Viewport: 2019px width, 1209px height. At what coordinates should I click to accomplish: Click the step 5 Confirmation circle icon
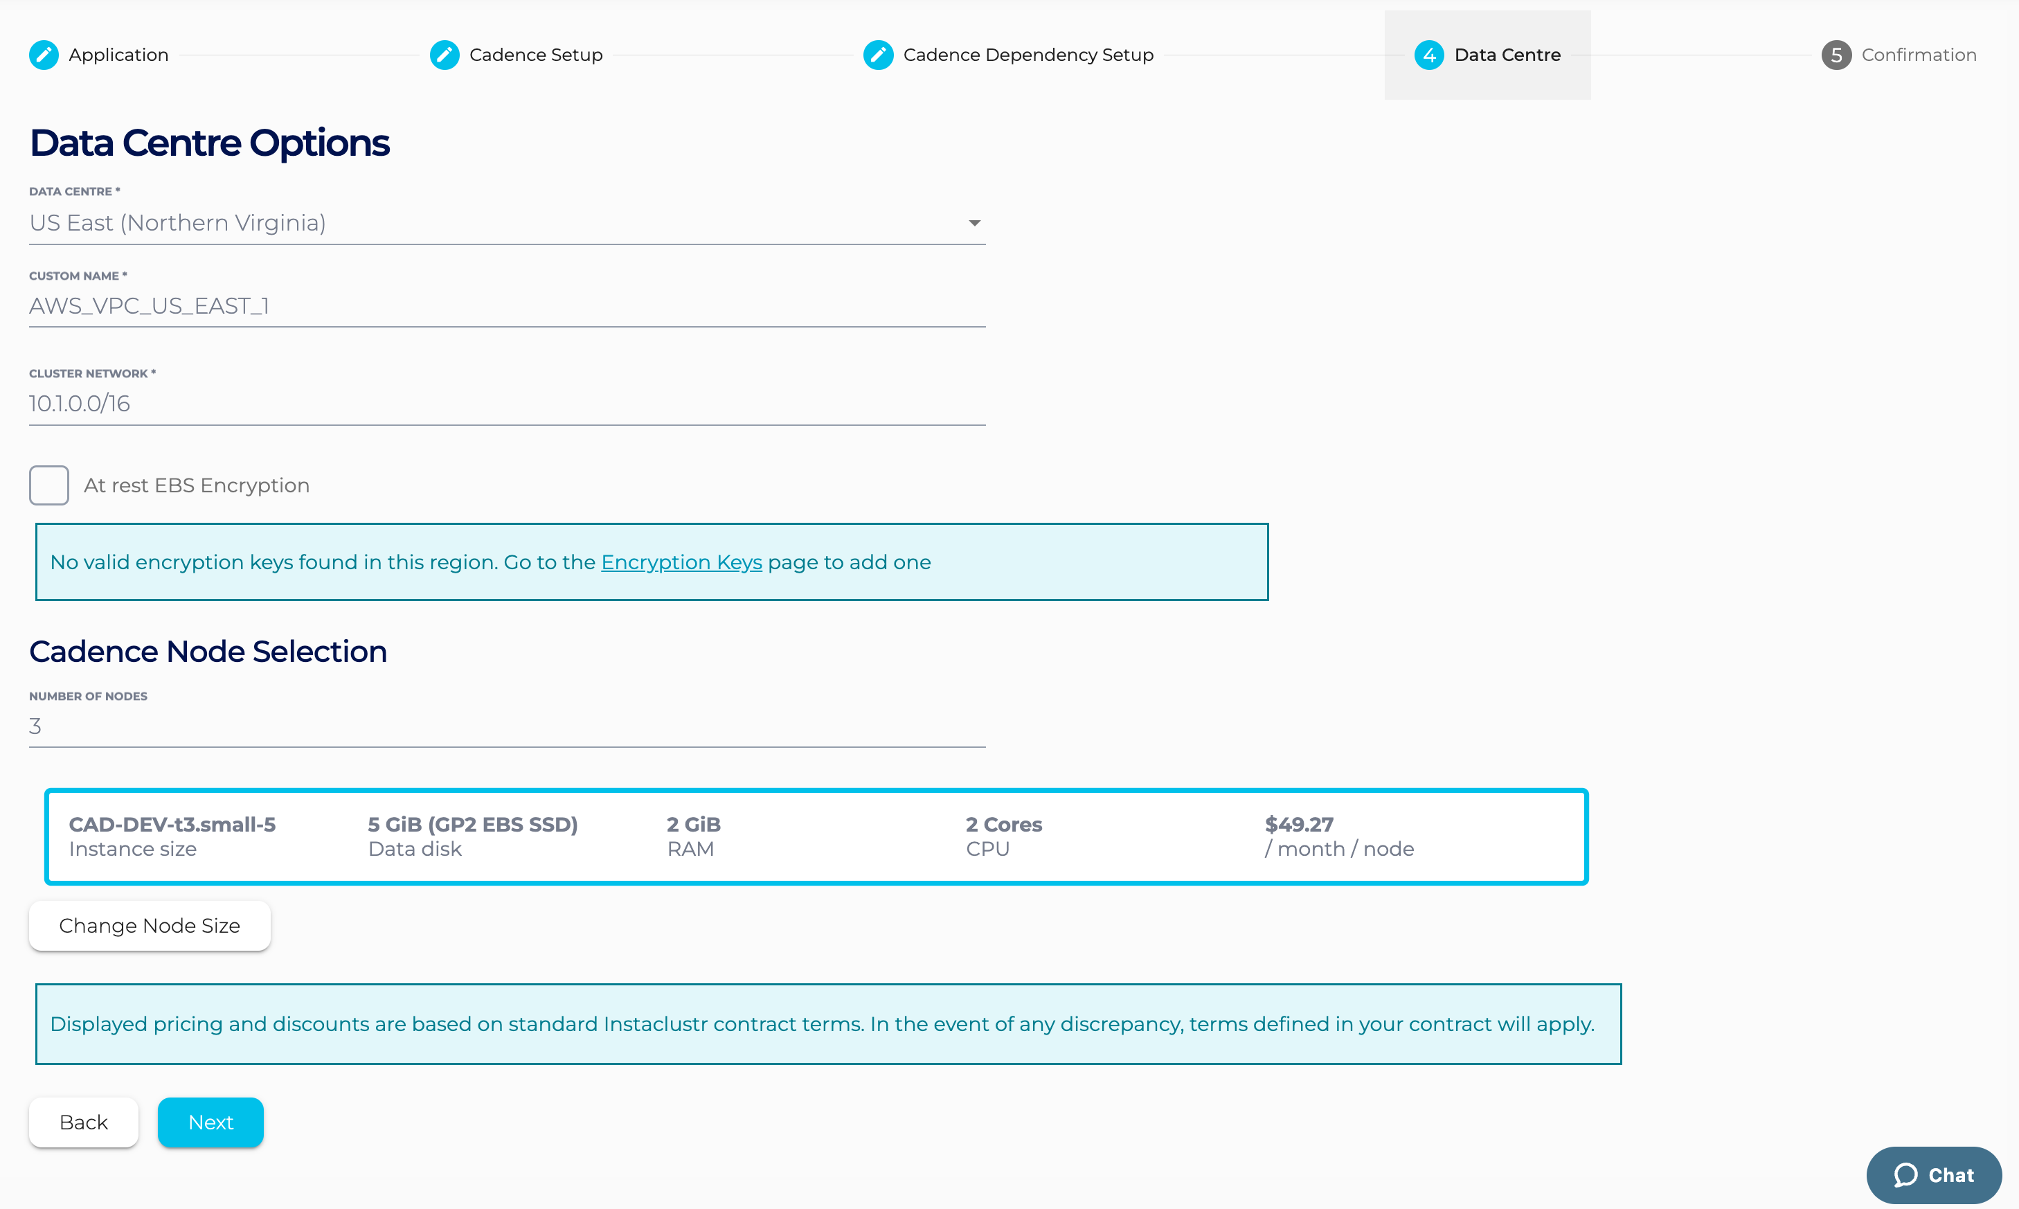pos(1836,55)
